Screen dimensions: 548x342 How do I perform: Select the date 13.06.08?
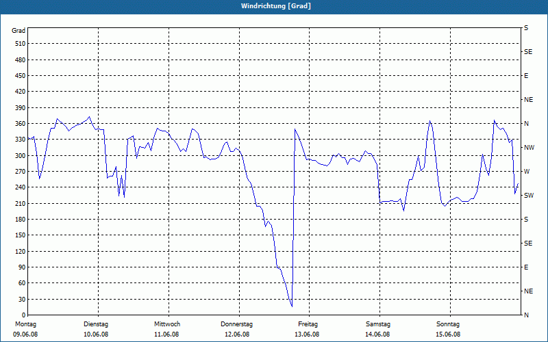point(307,334)
